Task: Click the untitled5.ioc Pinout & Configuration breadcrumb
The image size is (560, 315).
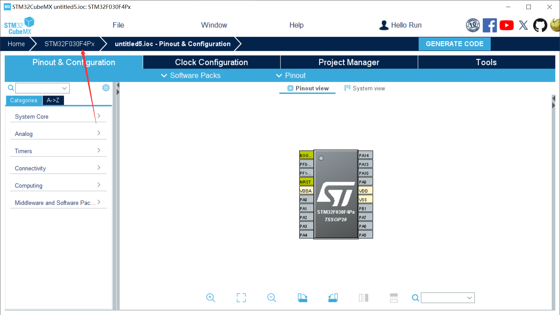Action: (173, 44)
